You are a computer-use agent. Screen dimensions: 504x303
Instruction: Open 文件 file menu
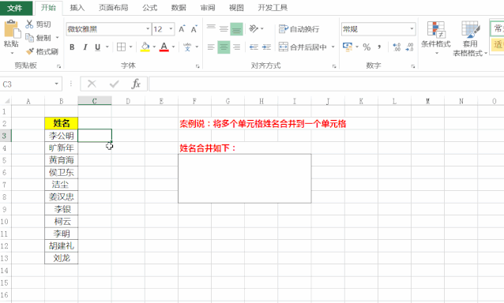15,8
